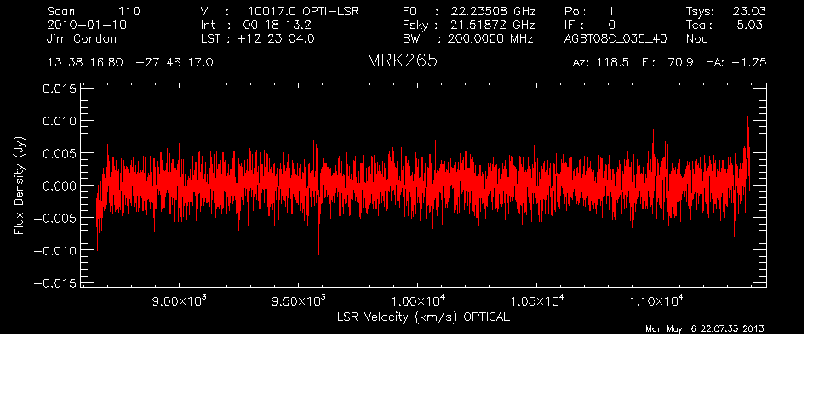Click the LSR Velocity (km/s) OPTICAL axis label
The width and height of the screenshot is (819, 417).
[x=423, y=317]
